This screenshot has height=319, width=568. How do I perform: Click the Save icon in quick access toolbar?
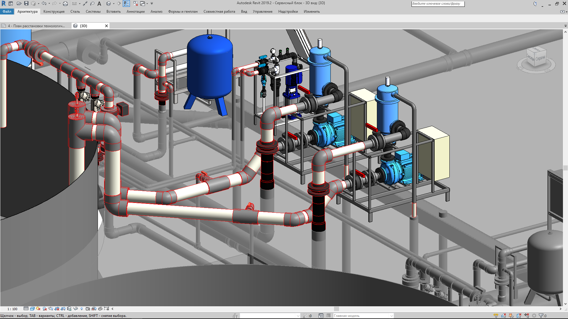(26, 4)
